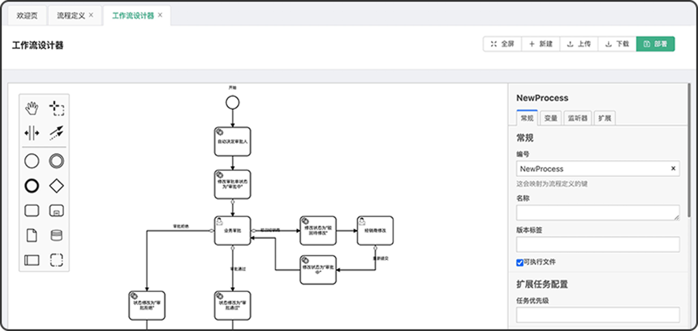698x331 pixels.
Task: Select the pool/participant shape icon
Action: (x=32, y=260)
